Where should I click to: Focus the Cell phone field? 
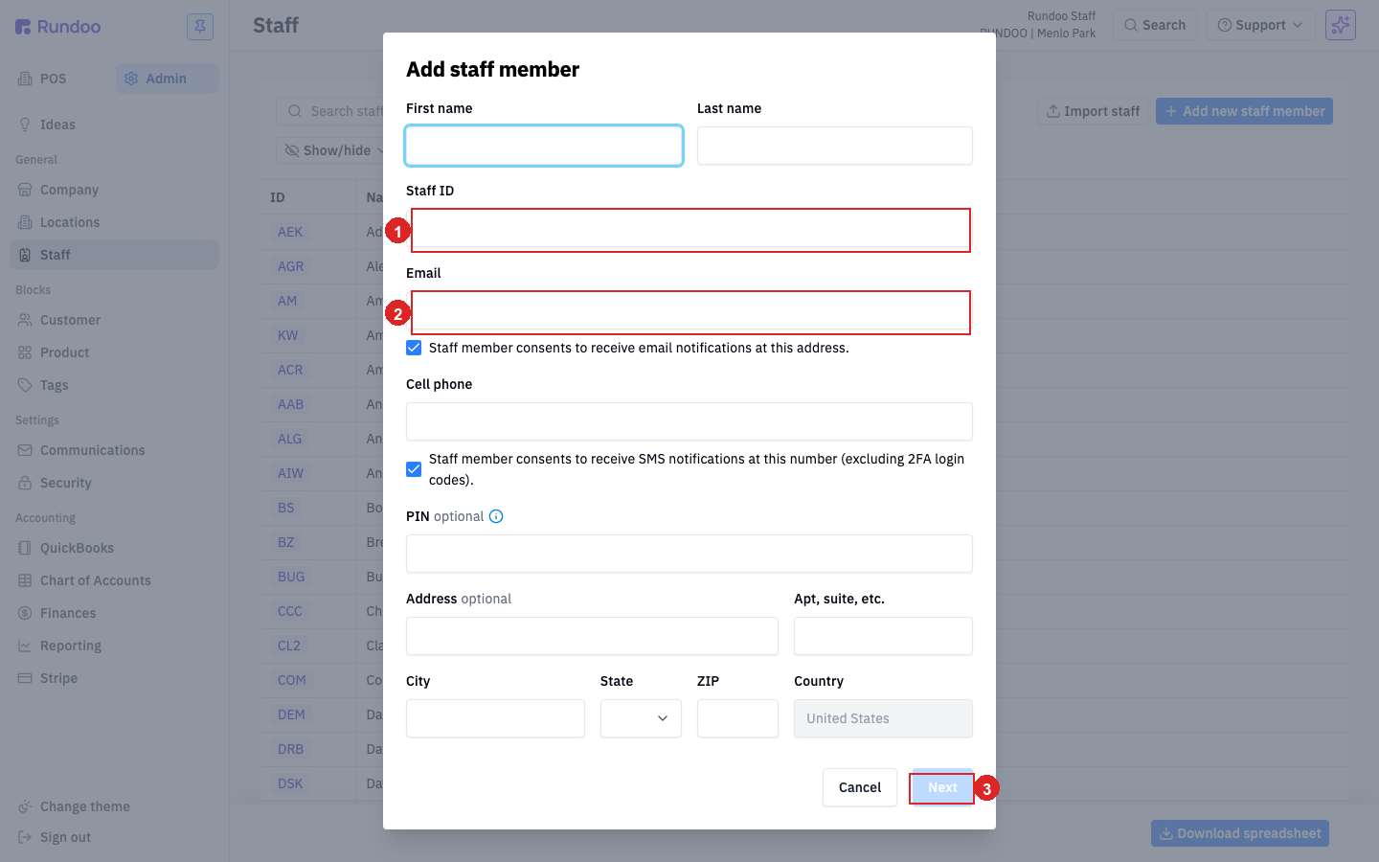pos(689,421)
